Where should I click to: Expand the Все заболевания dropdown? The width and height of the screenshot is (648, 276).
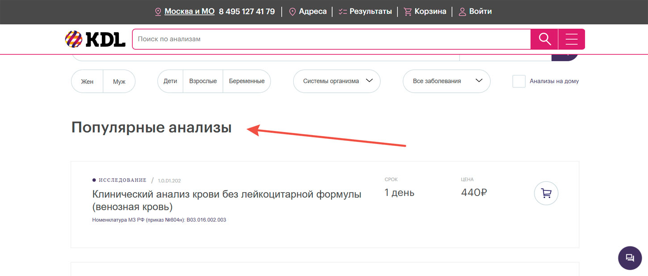point(446,81)
